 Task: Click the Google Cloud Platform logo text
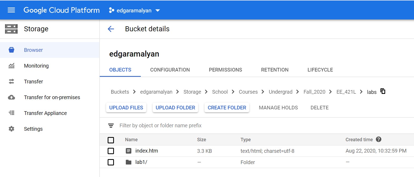[62, 10]
